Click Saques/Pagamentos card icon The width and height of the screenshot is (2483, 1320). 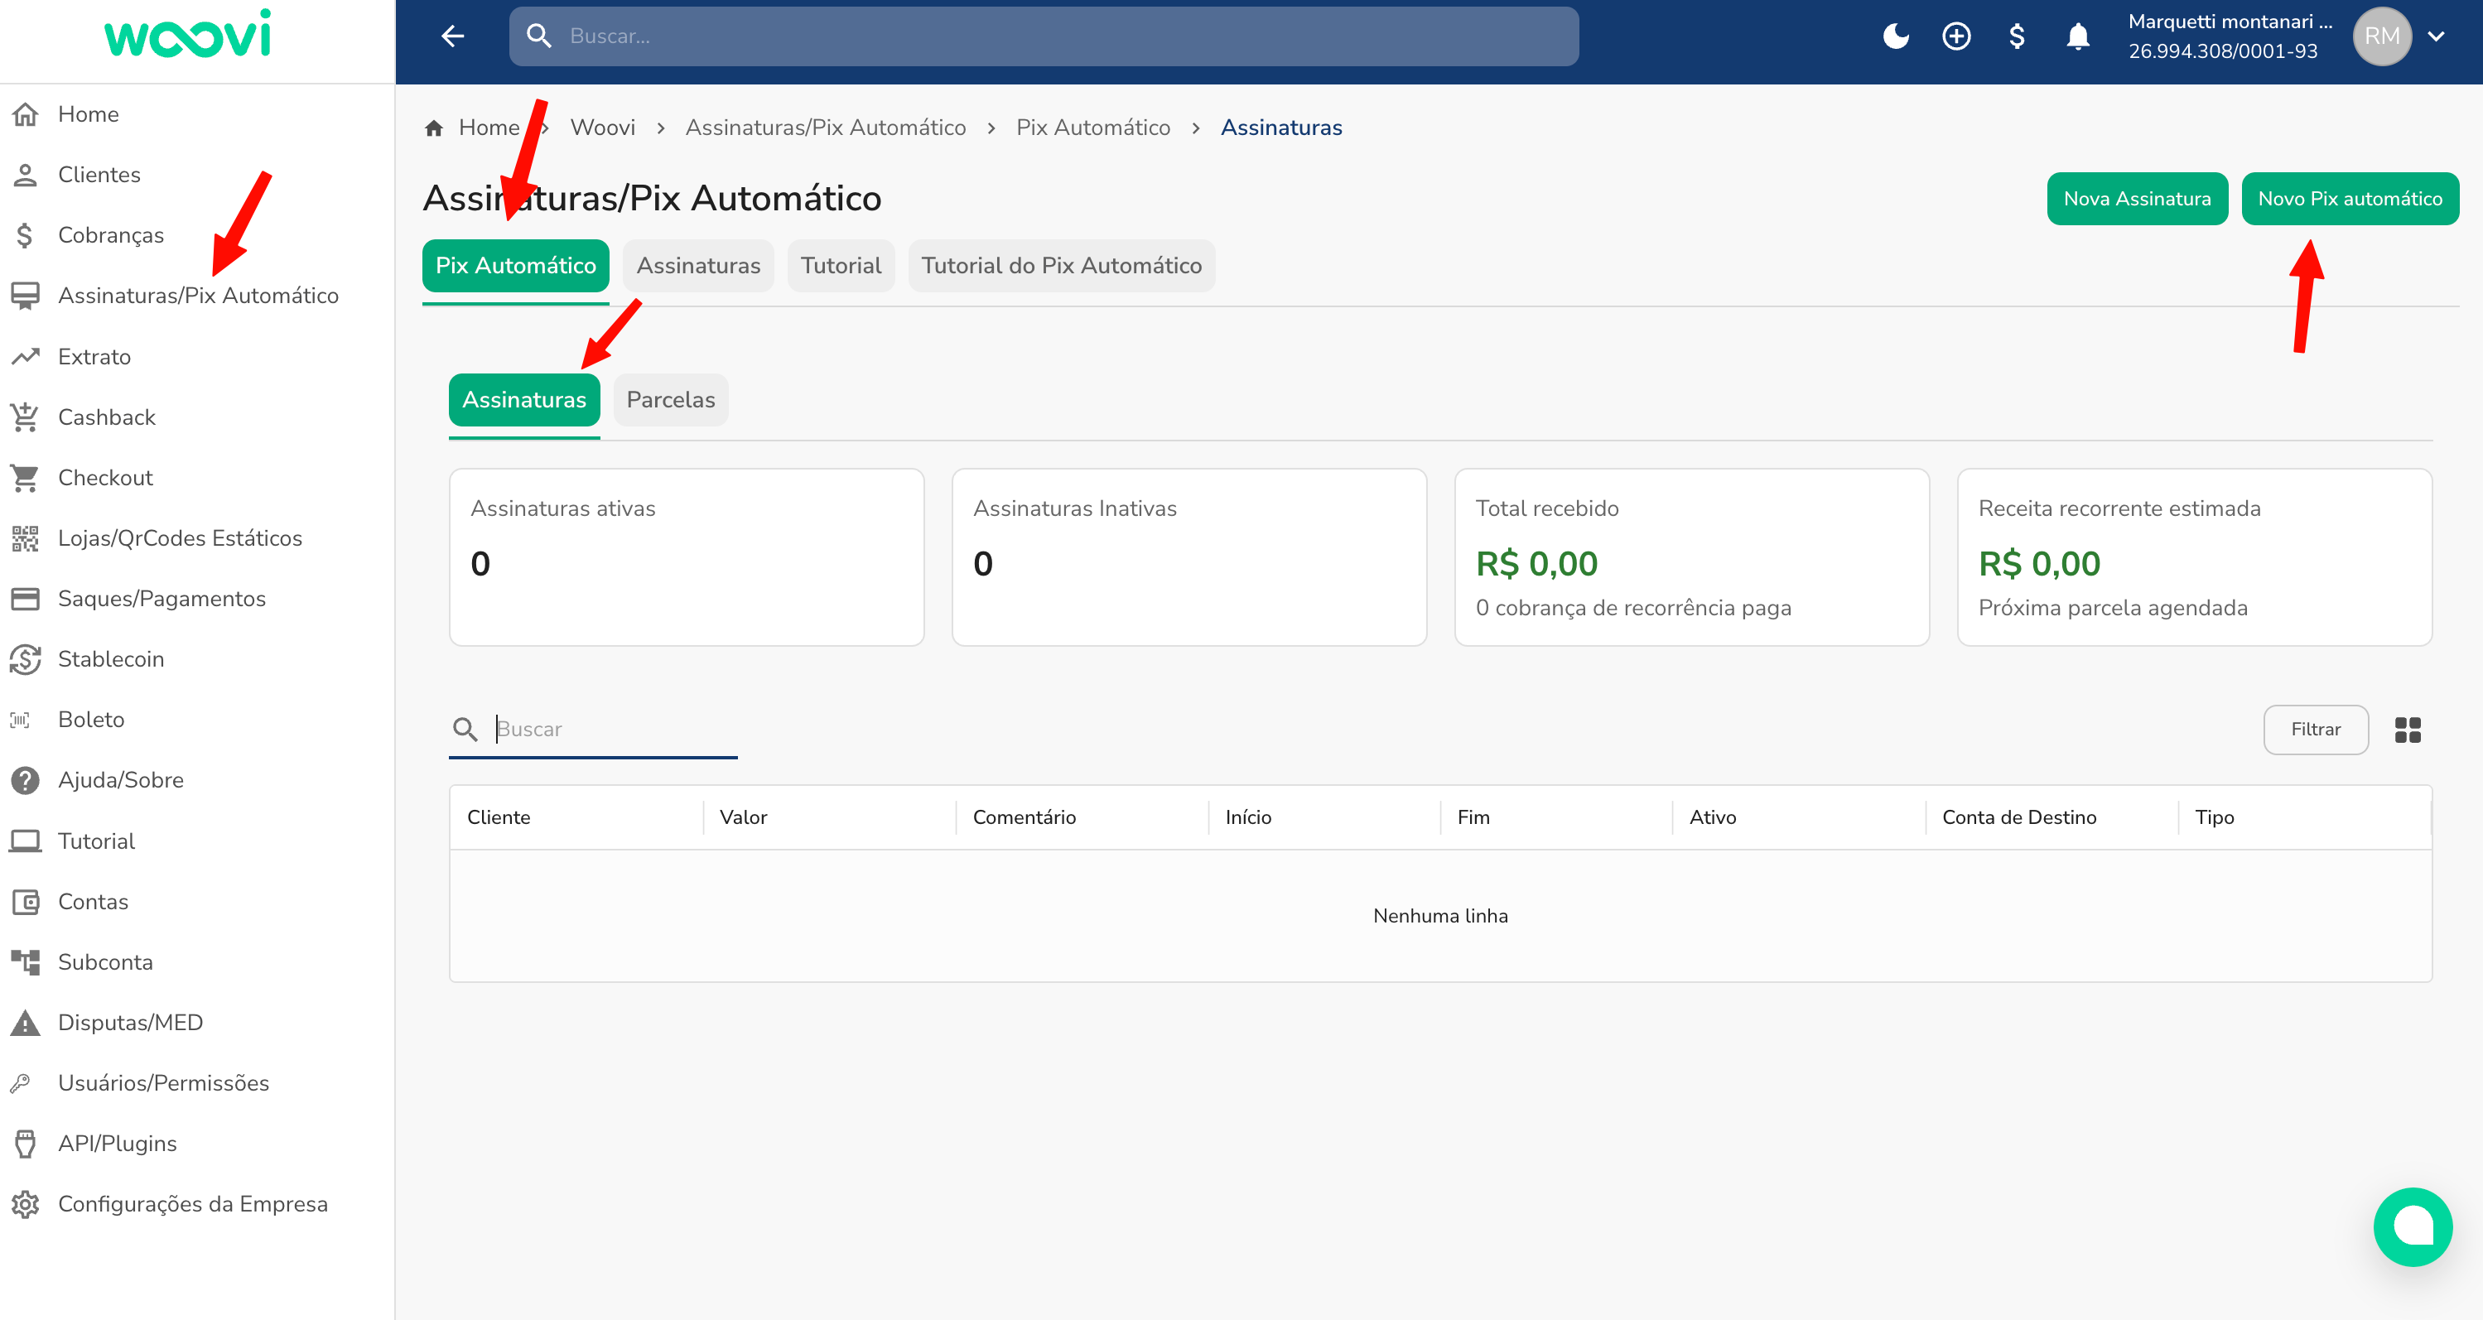pyautogui.click(x=25, y=599)
